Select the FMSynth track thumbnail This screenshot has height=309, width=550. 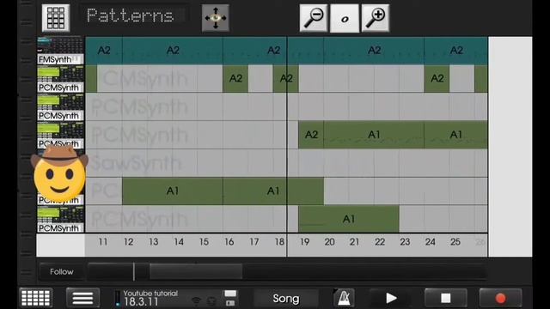(60, 51)
